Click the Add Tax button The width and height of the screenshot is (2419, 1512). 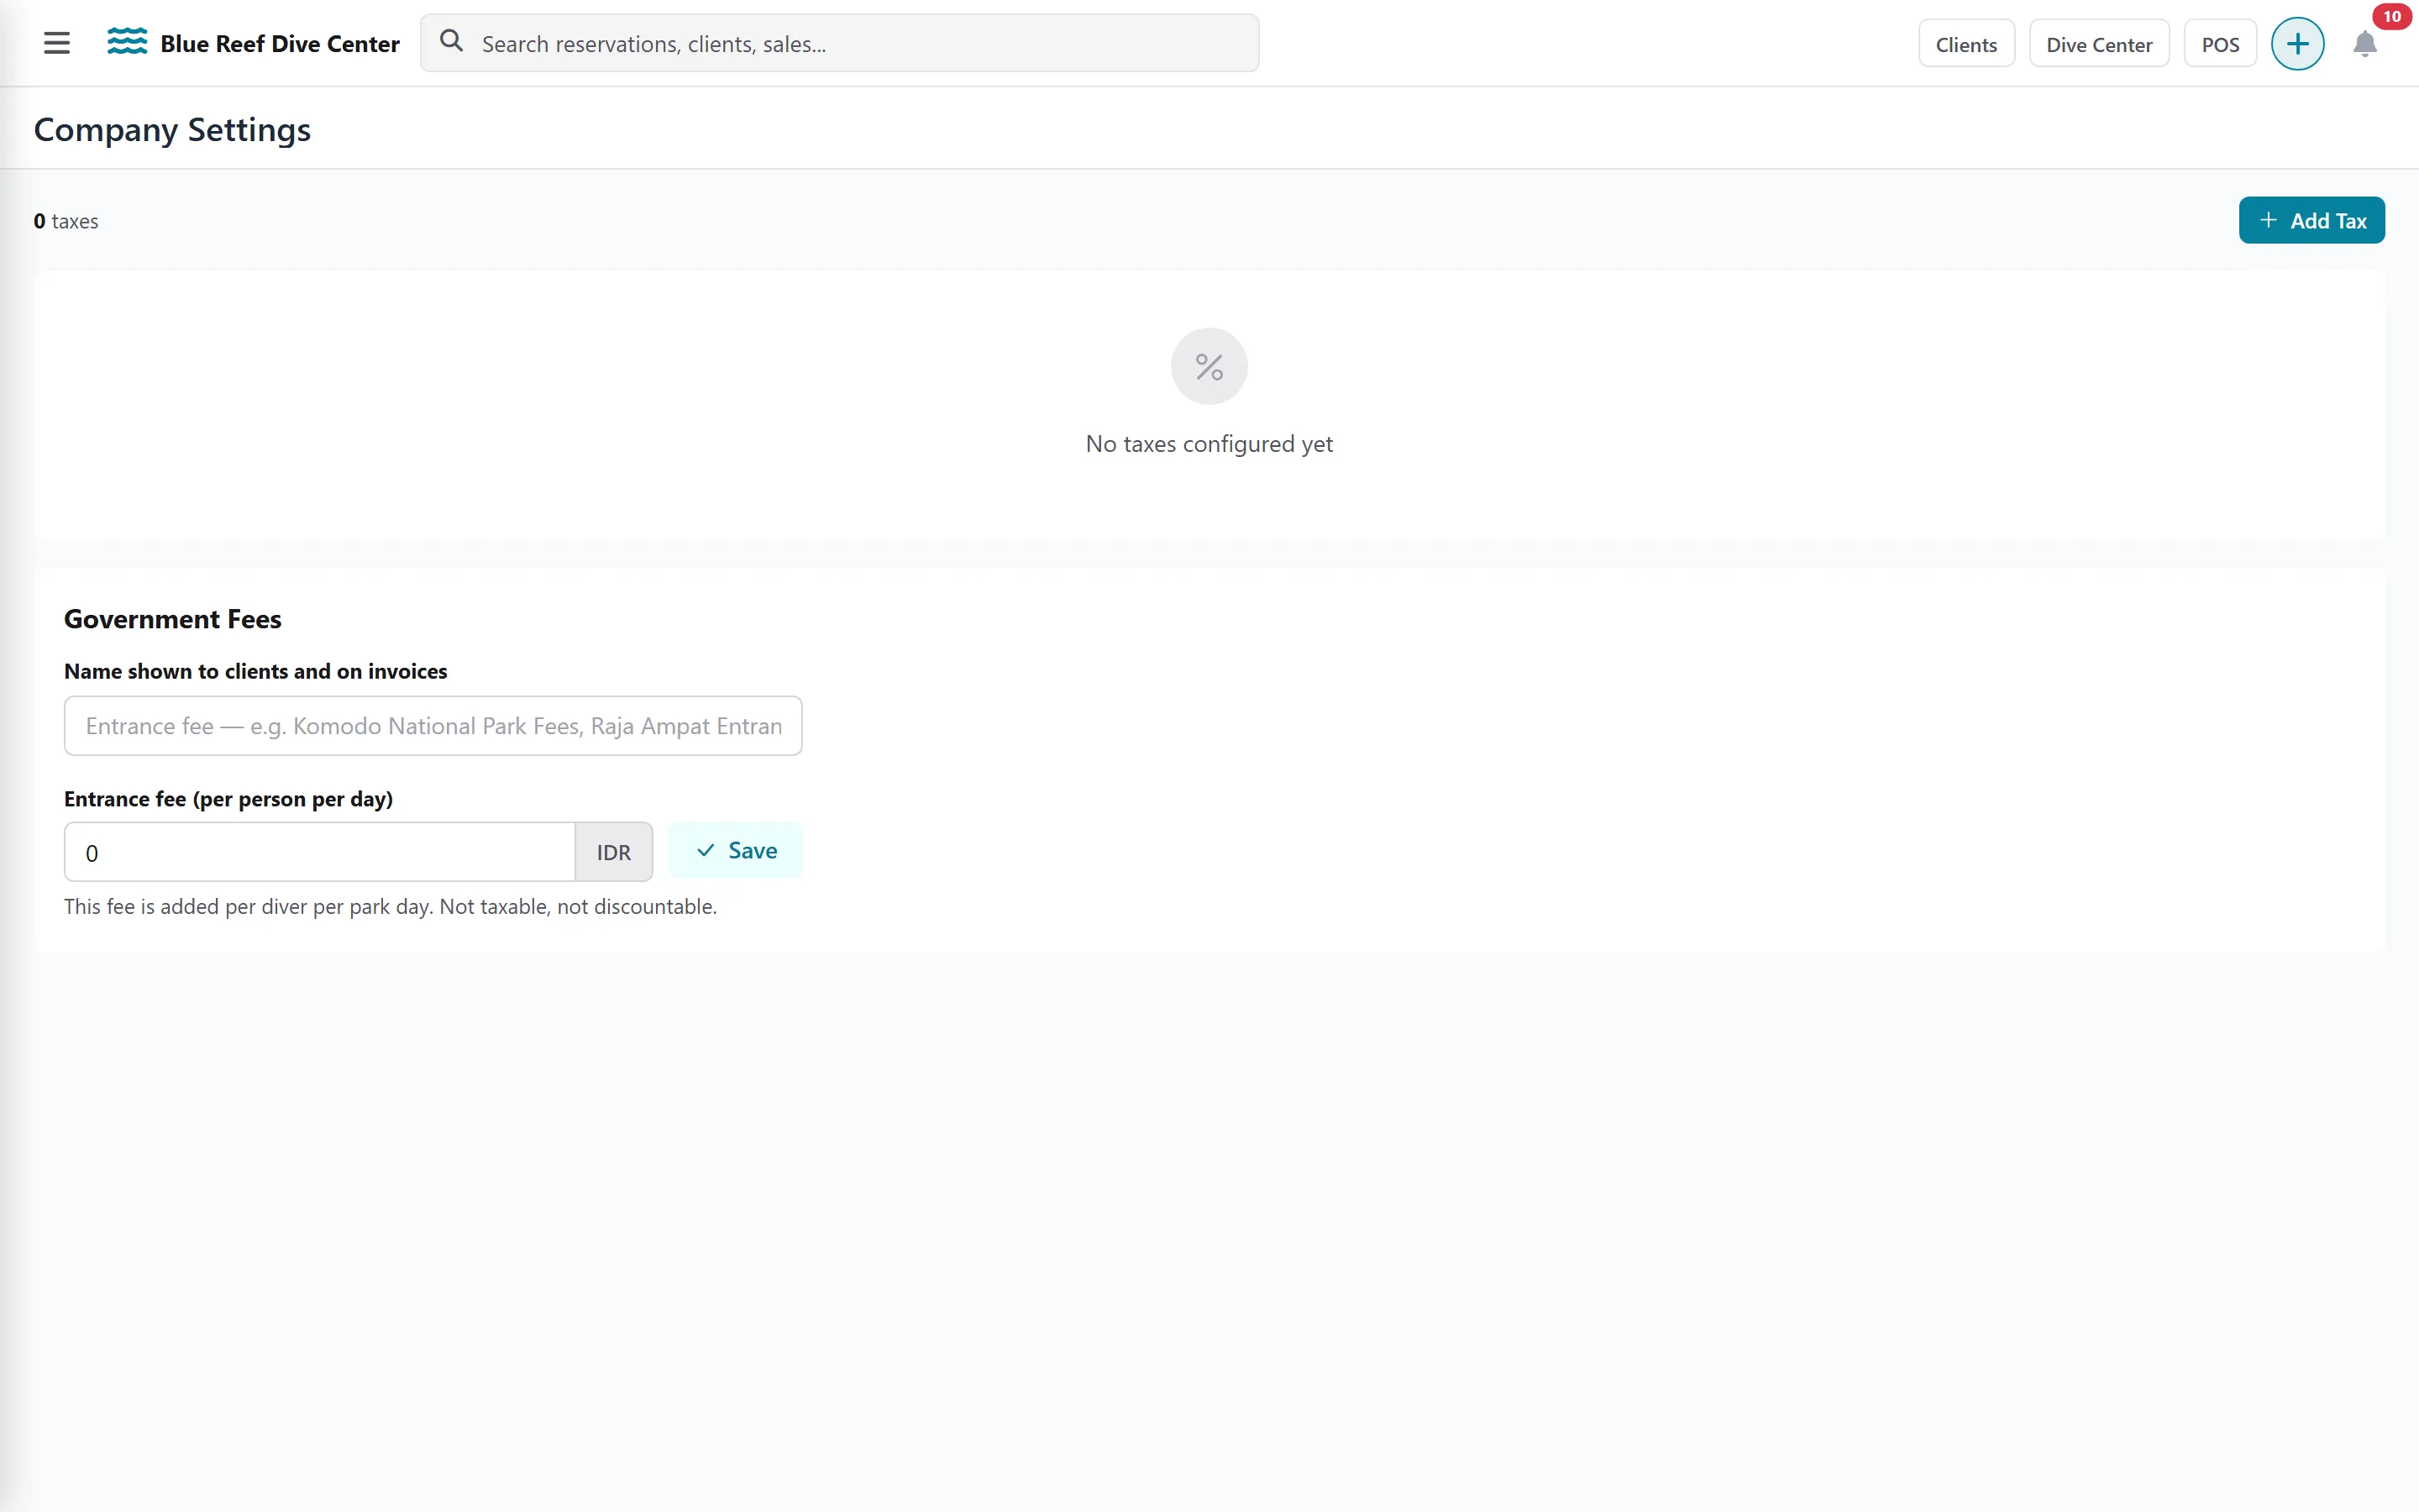(x=2311, y=220)
